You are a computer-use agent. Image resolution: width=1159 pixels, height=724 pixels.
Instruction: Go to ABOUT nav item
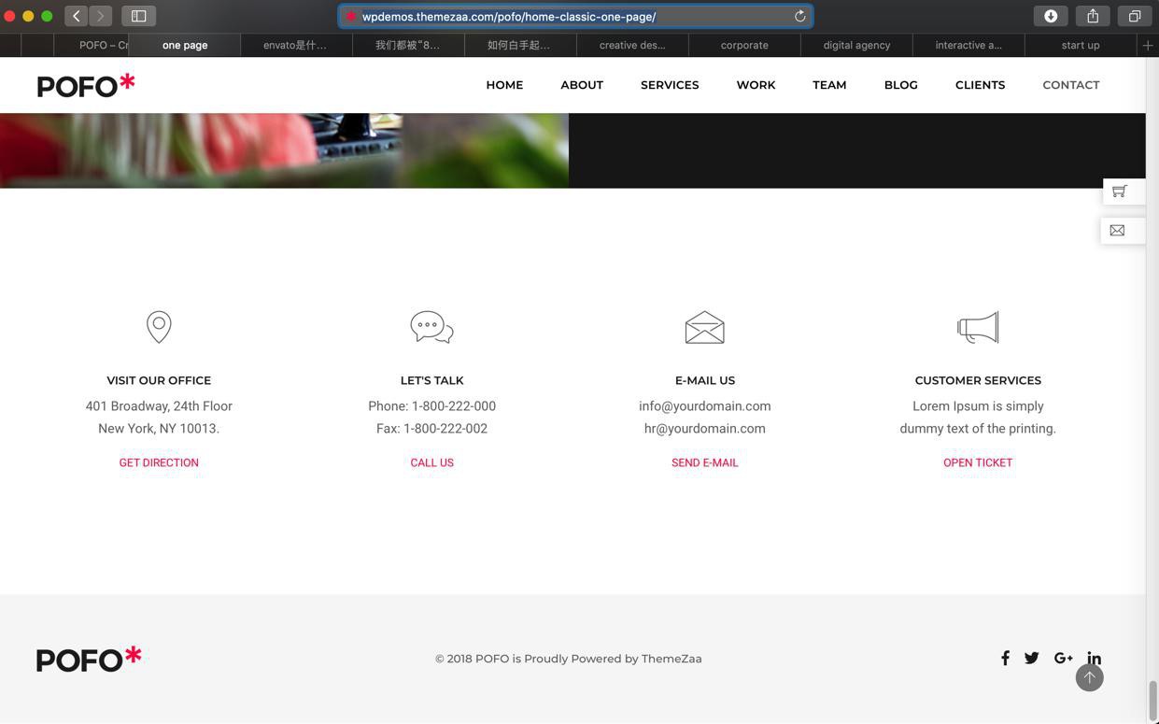click(x=582, y=85)
